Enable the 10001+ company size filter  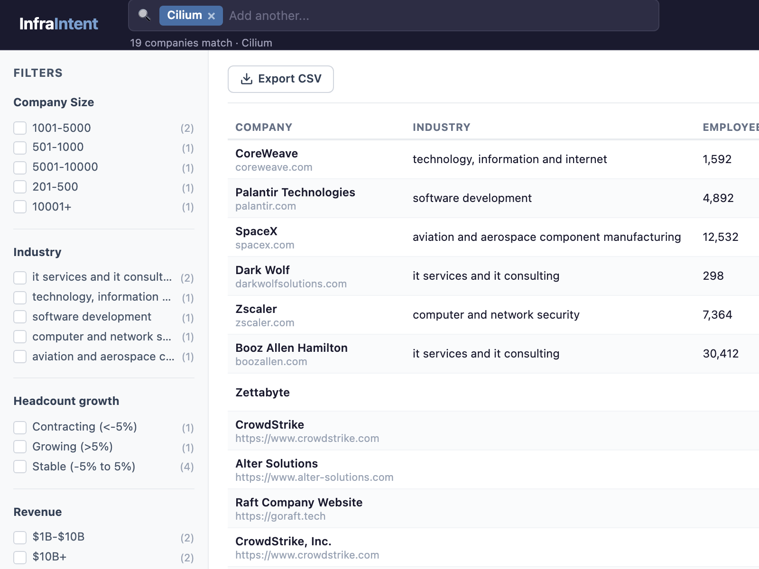[x=19, y=207]
